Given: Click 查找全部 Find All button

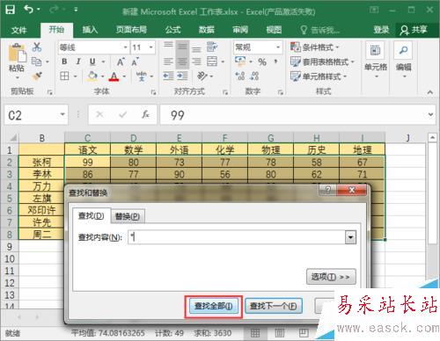Looking at the screenshot, I should click(x=214, y=307).
